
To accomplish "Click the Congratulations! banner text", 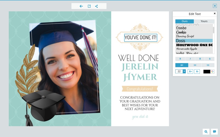I will tap(140, 89).
